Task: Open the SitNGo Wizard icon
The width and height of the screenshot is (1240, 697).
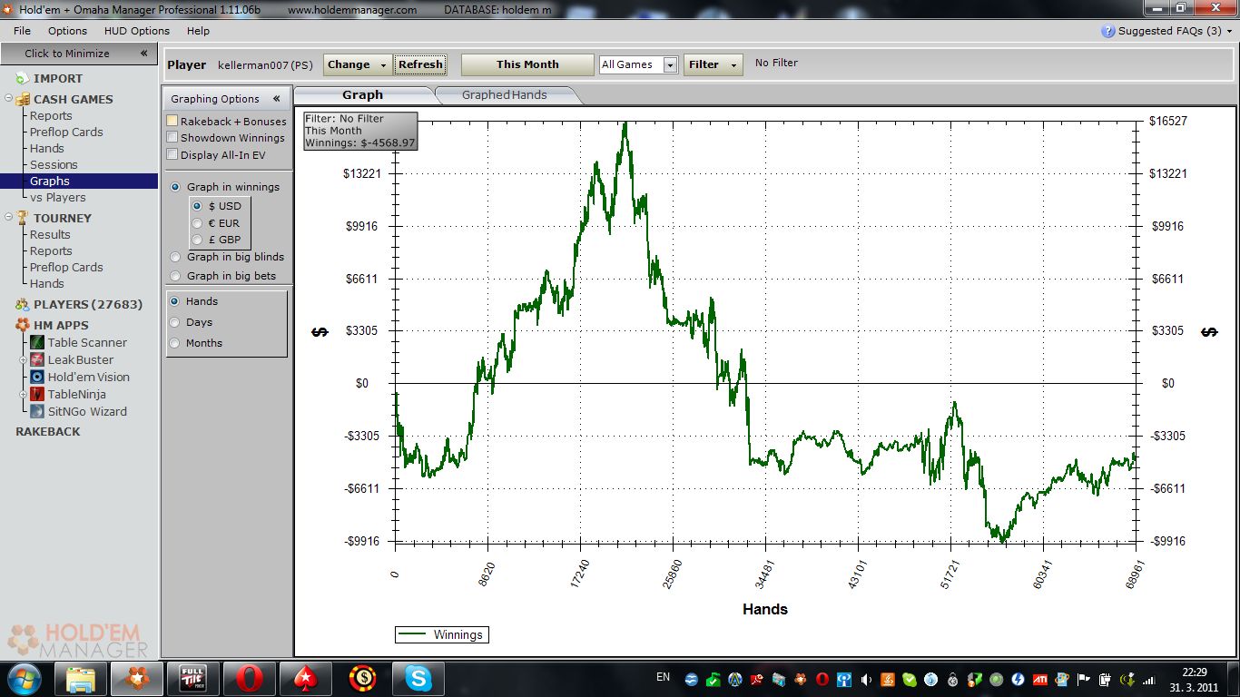Action: tap(37, 411)
